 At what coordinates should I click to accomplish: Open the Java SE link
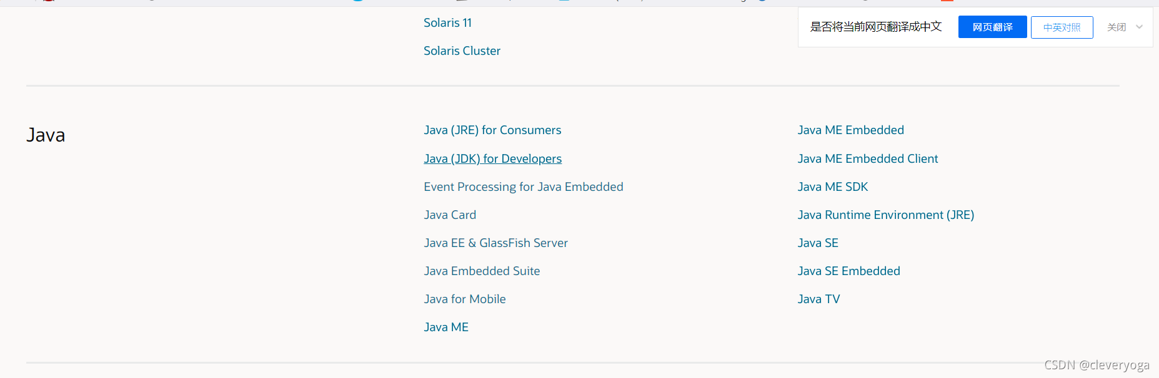(818, 243)
